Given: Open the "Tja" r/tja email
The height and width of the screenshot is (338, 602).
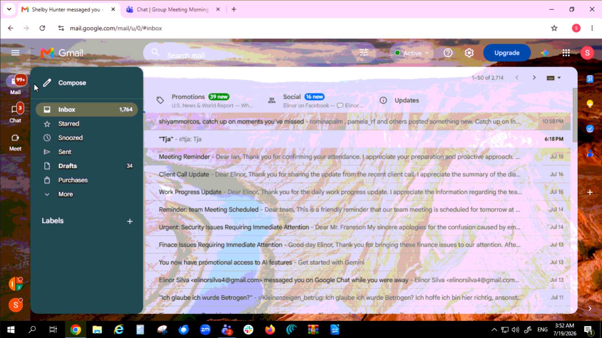Looking at the screenshot, I should click(357, 139).
